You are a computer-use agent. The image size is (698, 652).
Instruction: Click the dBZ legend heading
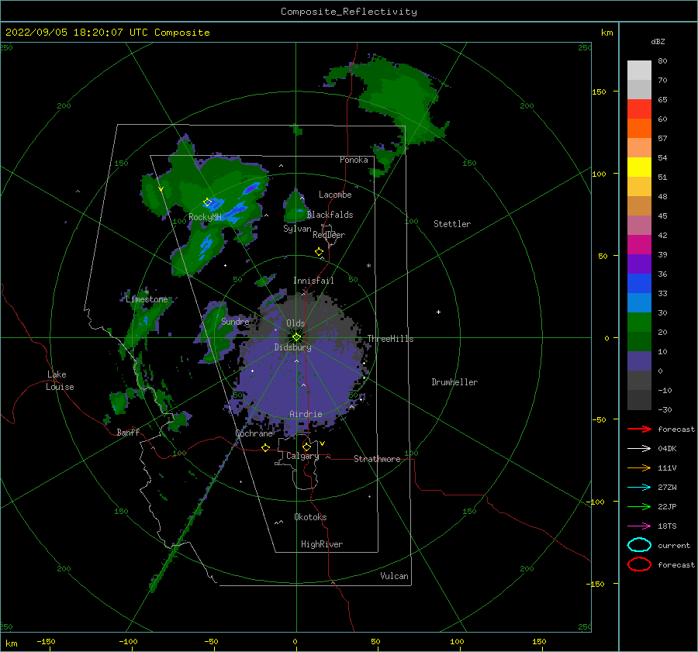[x=658, y=42]
